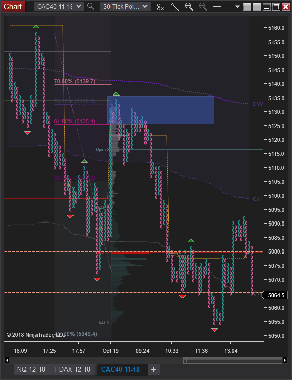Screen dimensions: 292x380
Task: Click the 17:25 time axis label
Action: pyautogui.click(x=49, y=351)
